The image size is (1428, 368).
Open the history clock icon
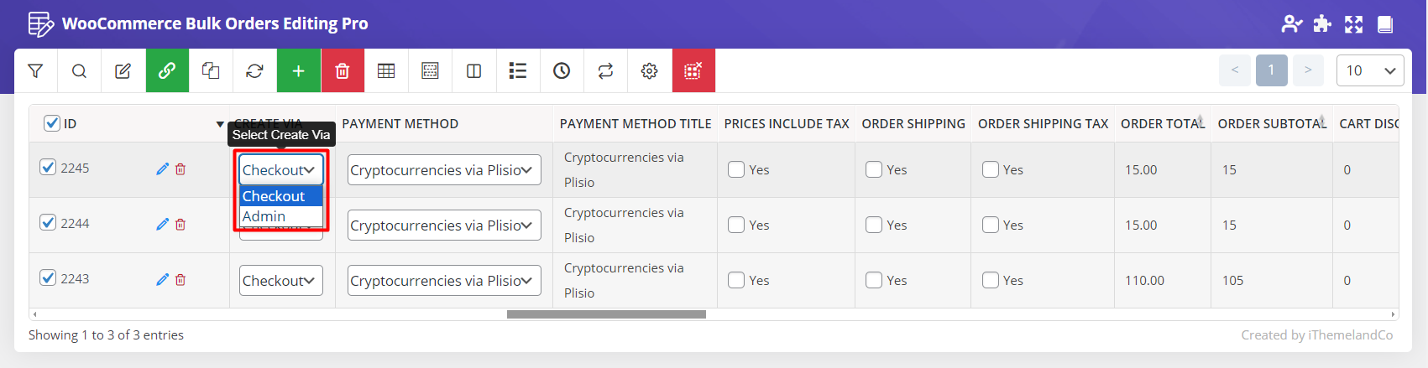(x=562, y=71)
